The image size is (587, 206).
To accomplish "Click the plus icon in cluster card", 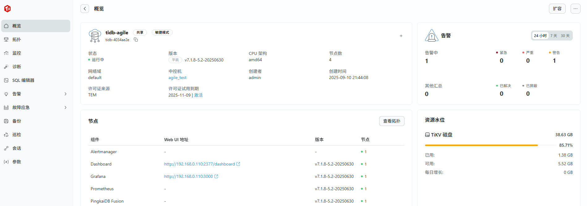I will tap(401, 36).
